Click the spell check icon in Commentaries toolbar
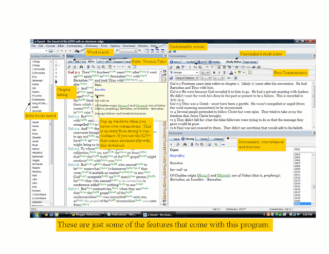329x254 pixels. [x=183, y=67]
